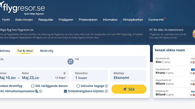Image resolution: width=195 pixels, height=109 pixels.
Task: Open the Resenärer passenger selector
Action: 90,76
